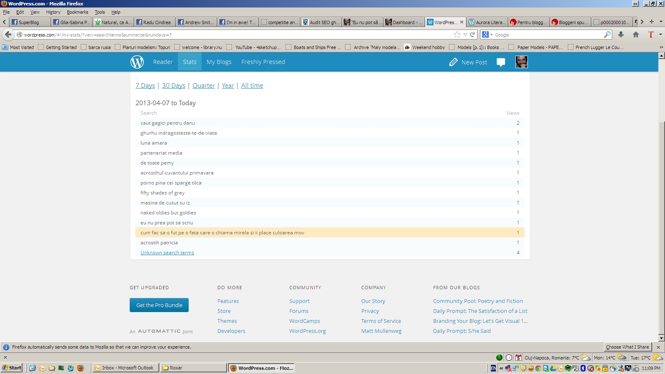The image size is (665, 374).
Task: Open the Unknown search terms link
Action: pyautogui.click(x=167, y=253)
